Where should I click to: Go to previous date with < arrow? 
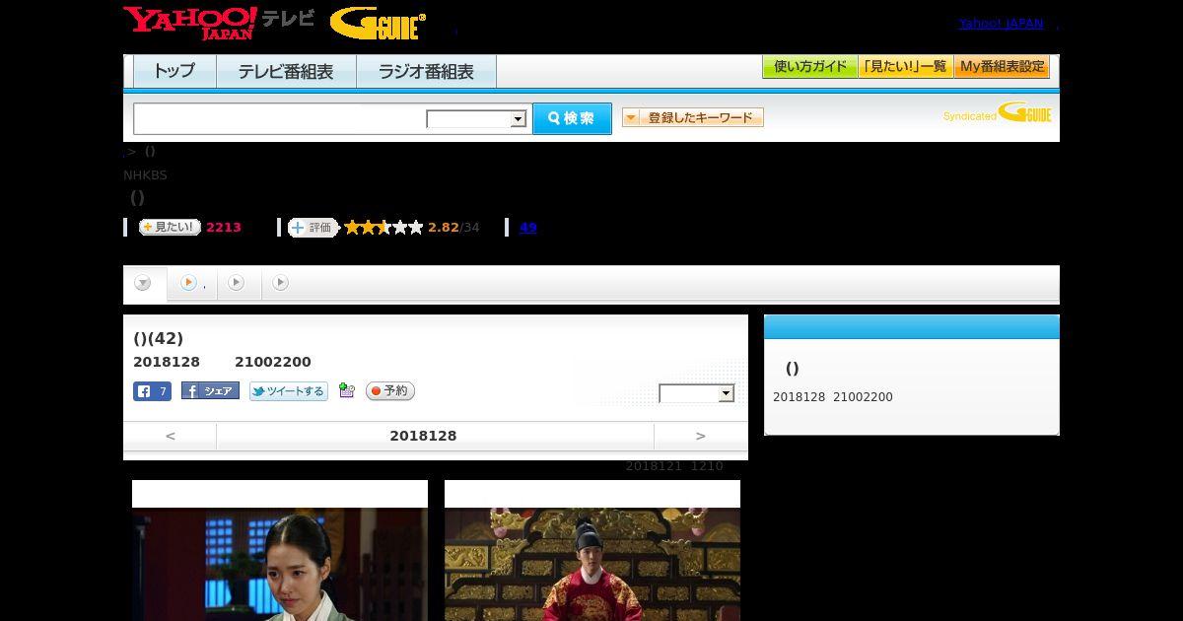[170, 436]
